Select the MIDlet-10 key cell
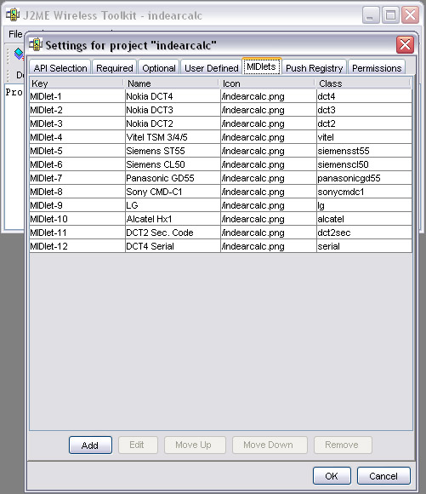The height and width of the screenshot is (494, 426). (77, 219)
